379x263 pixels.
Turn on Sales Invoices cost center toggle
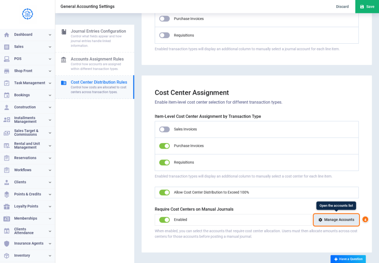[164, 129]
